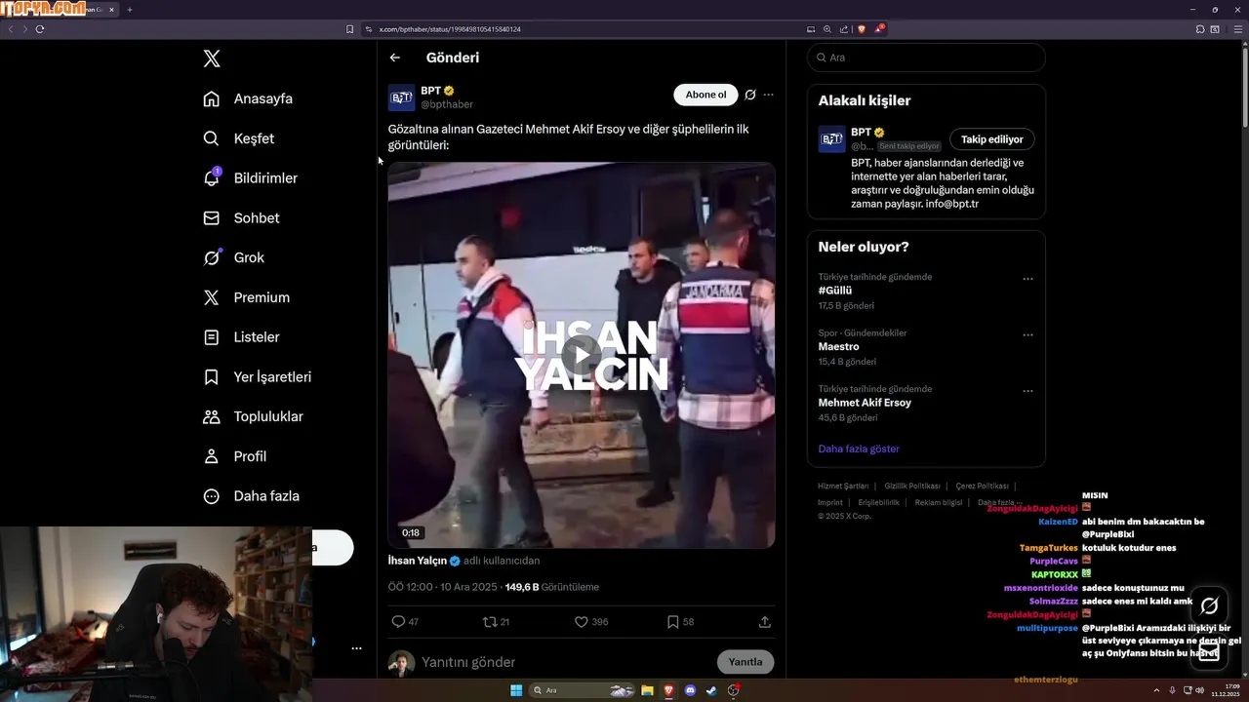This screenshot has height=702, width=1249.
Task: Open Listeler in the sidebar
Action: 241,337
